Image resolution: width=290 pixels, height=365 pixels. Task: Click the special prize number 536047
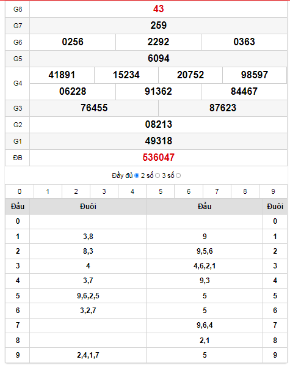coord(159,158)
